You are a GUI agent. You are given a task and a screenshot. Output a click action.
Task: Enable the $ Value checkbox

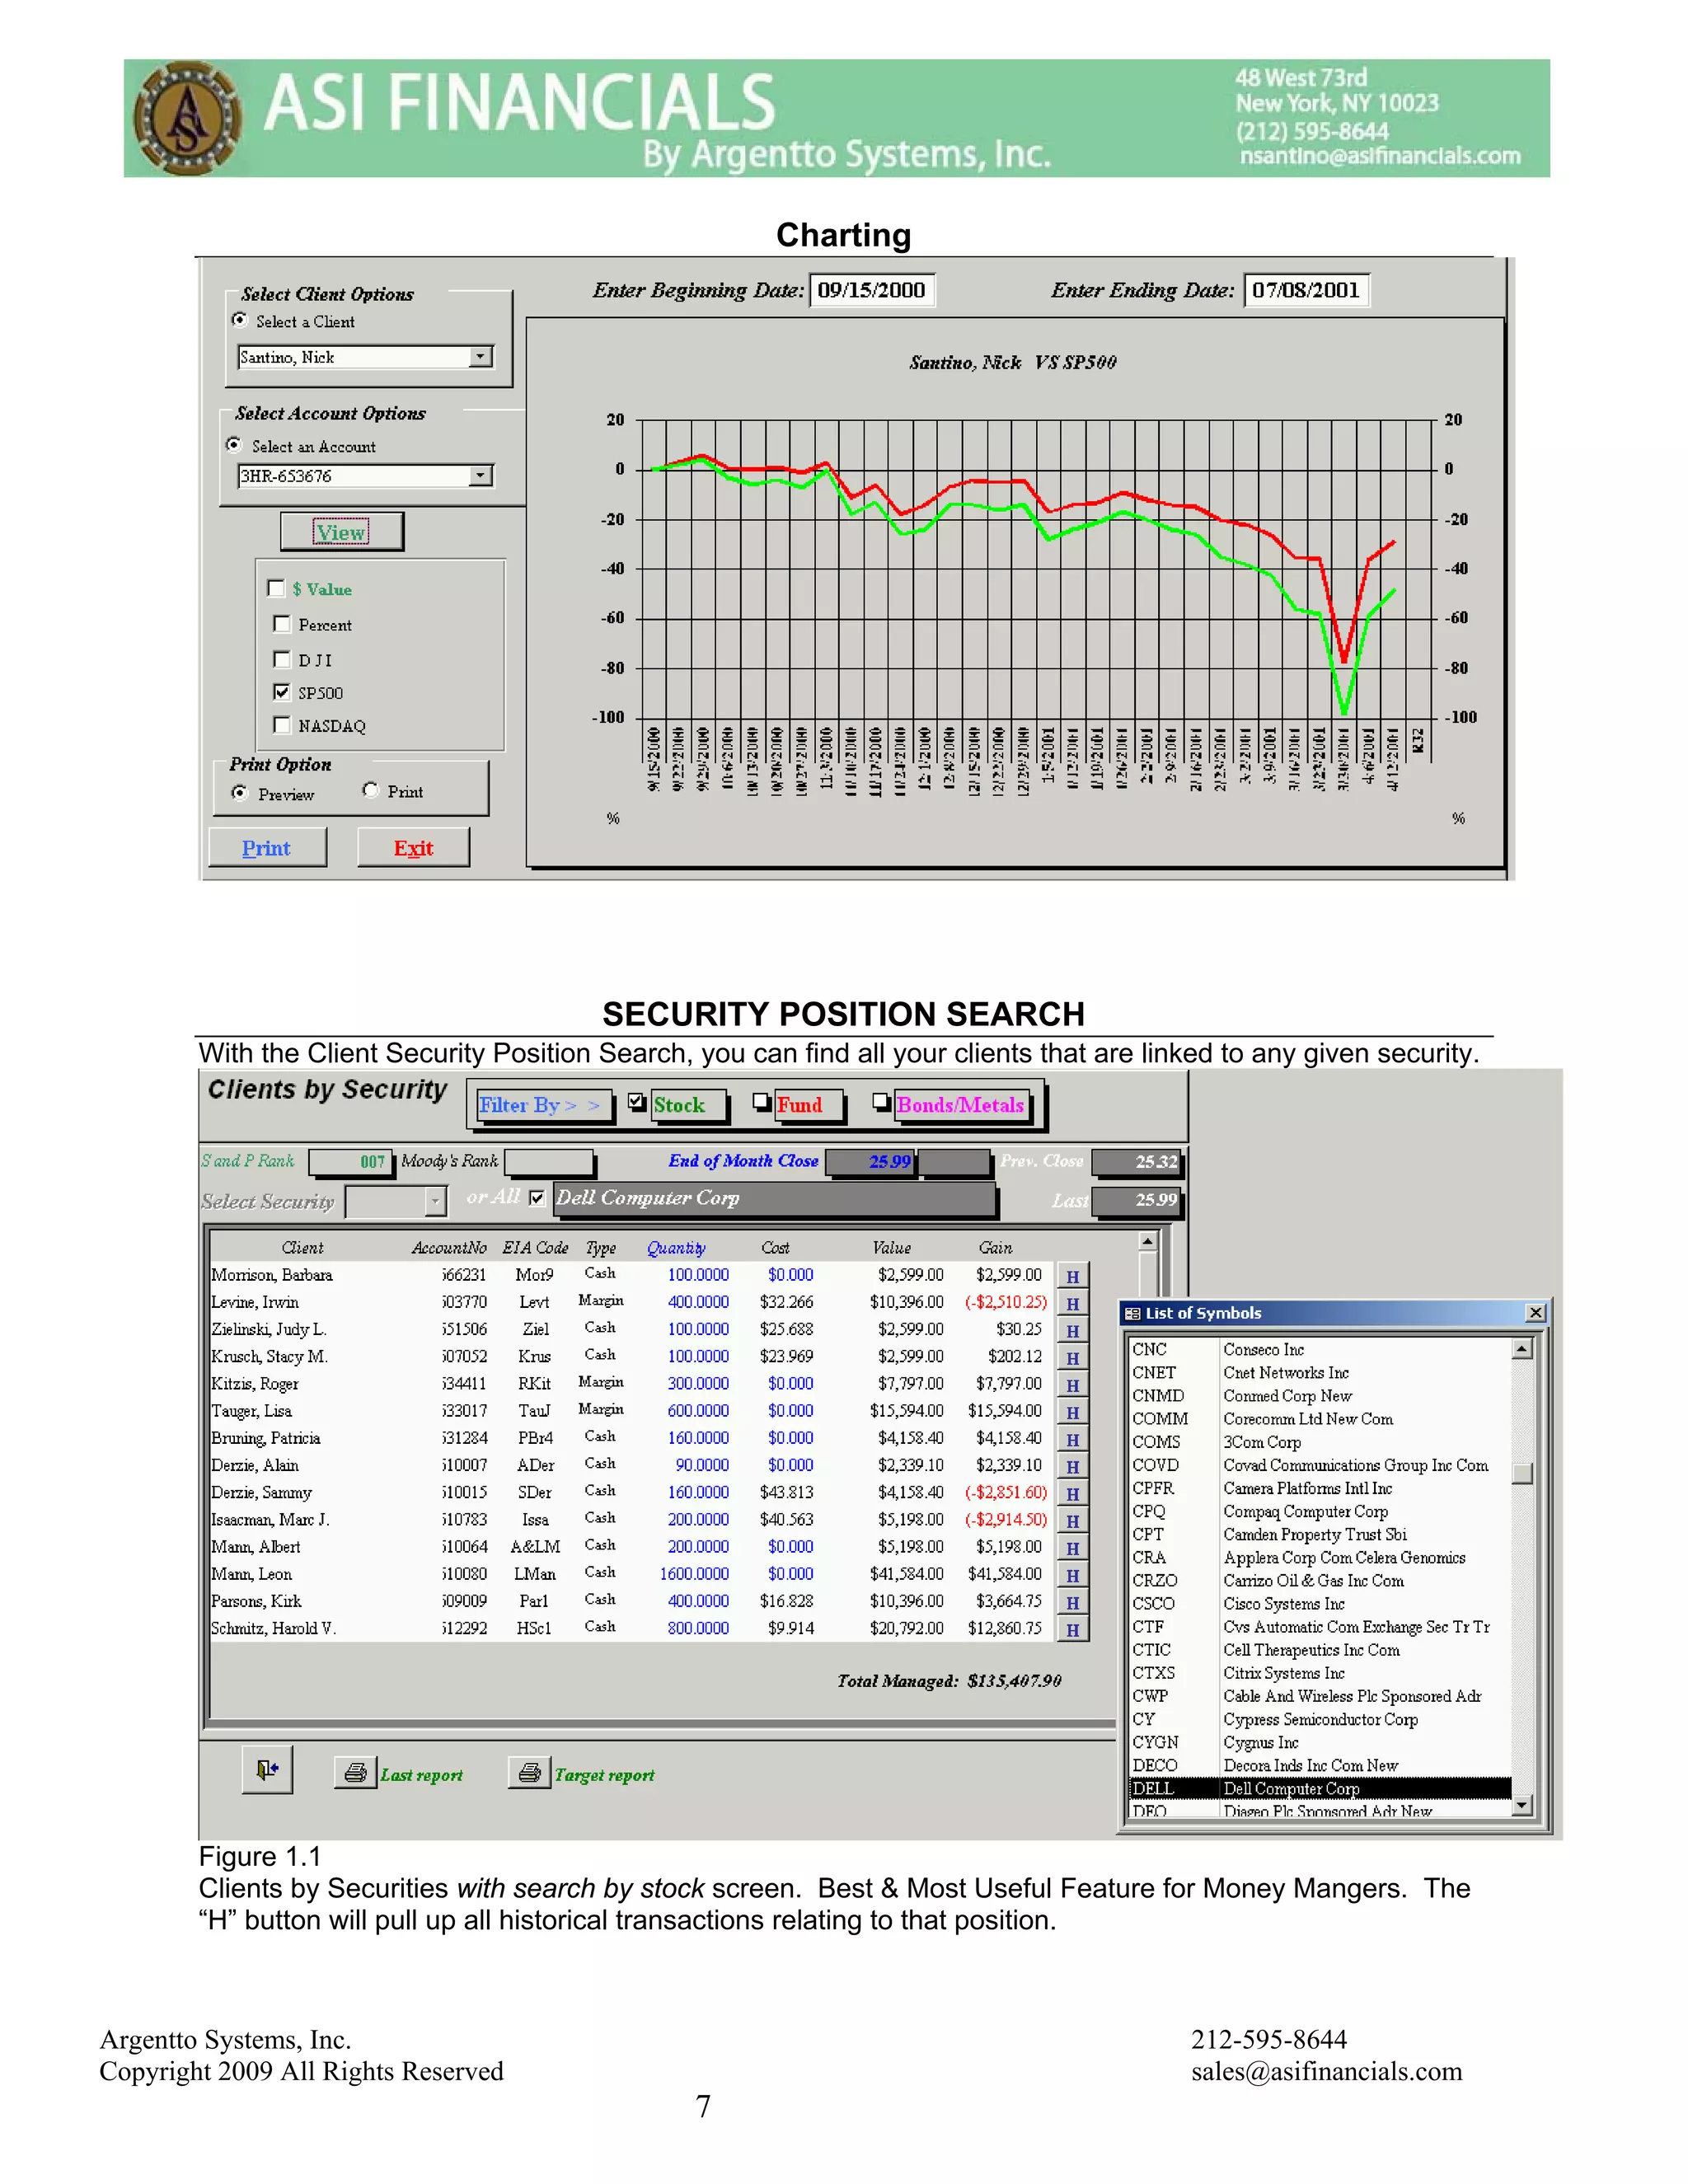tap(277, 588)
